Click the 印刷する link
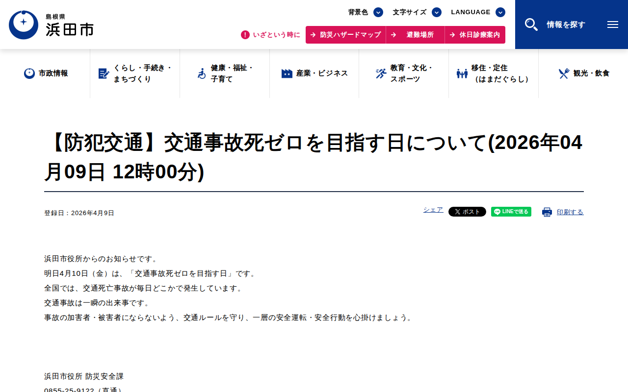The height and width of the screenshot is (392, 628). click(570, 212)
